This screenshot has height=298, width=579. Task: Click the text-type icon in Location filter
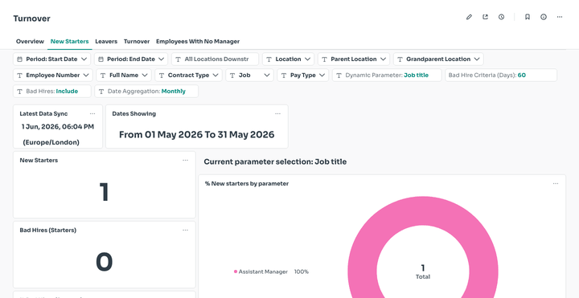269,59
